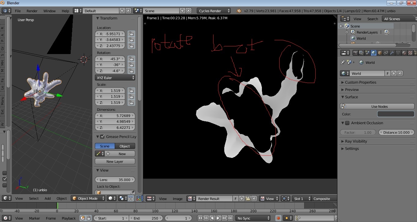Open the Modifiers wrench tab
Image resolution: width=417 pixels, height=222 pixels.
tap(392, 53)
